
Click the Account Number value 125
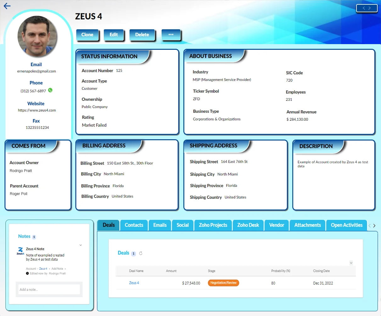[119, 71]
